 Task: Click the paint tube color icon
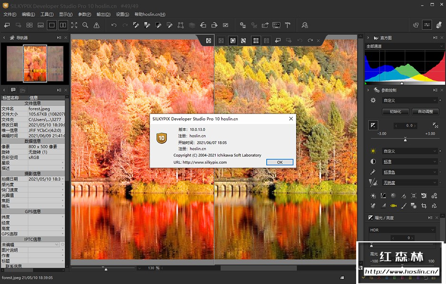pyautogui.click(x=373, y=172)
